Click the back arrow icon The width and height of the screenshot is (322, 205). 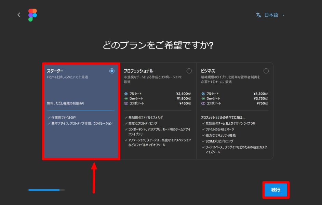coord(19,15)
